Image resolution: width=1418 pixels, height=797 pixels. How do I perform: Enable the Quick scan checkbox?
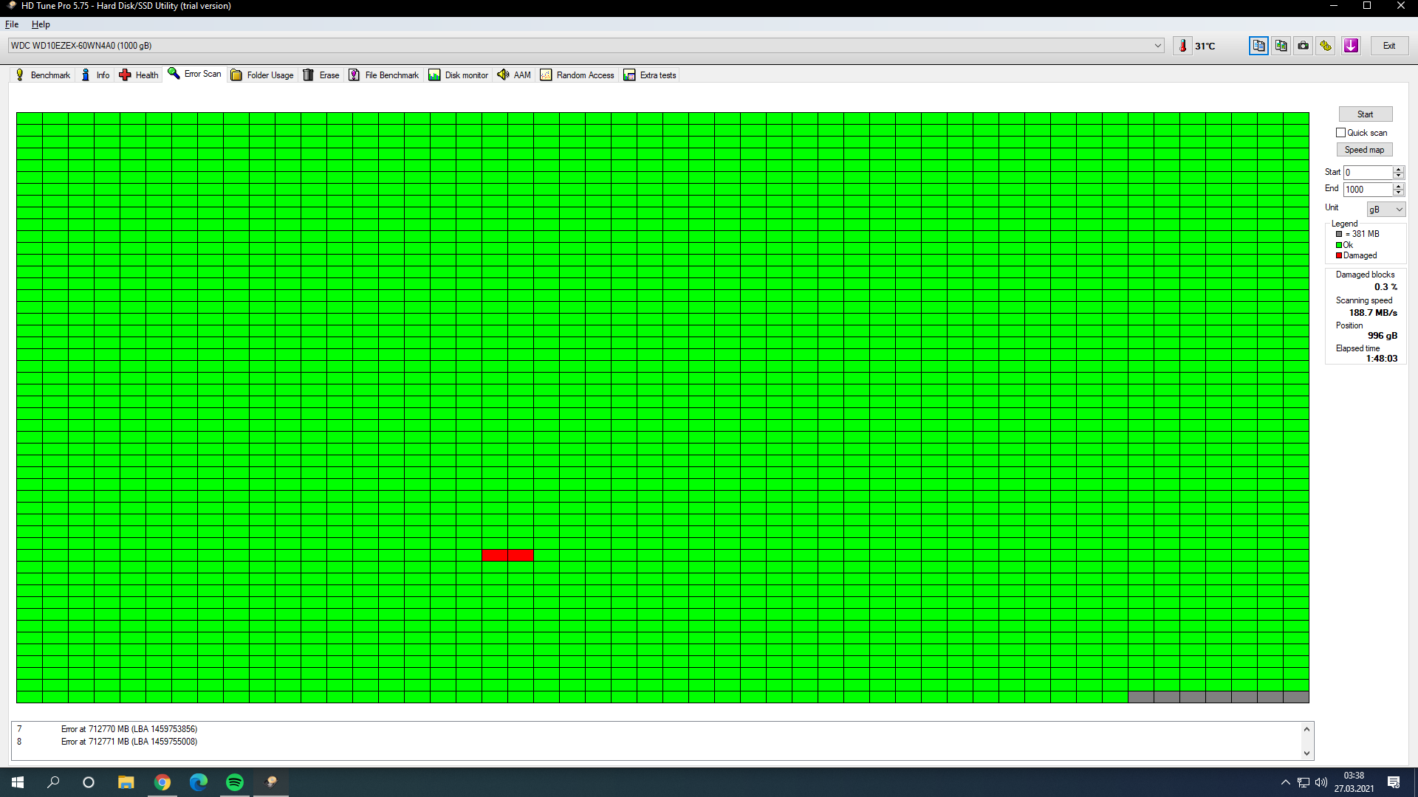point(1340,133)
